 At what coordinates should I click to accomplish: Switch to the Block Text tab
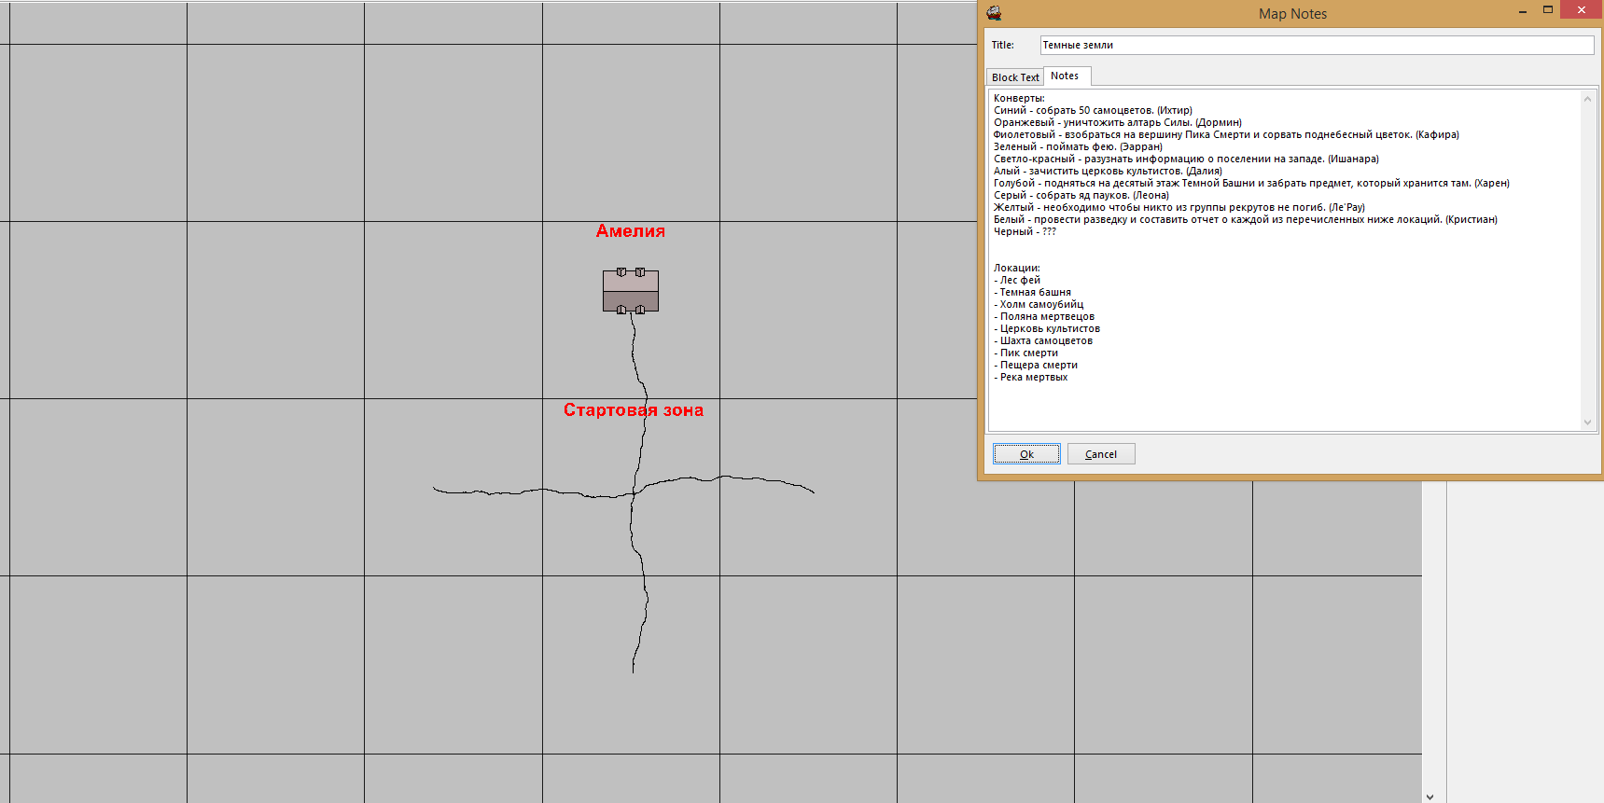(1015, 77)
